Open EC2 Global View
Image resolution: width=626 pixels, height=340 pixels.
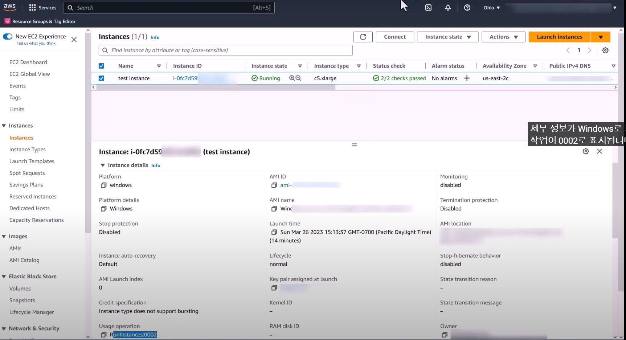point(30,74)
